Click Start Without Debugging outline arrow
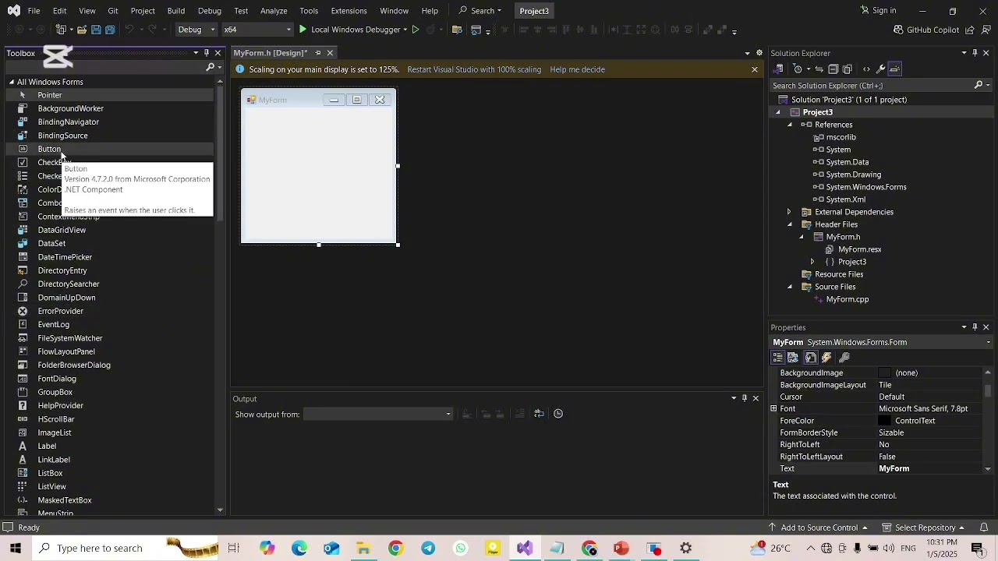Image resolution: width=998 pixels, height=561 pixels. click(416, 30)
